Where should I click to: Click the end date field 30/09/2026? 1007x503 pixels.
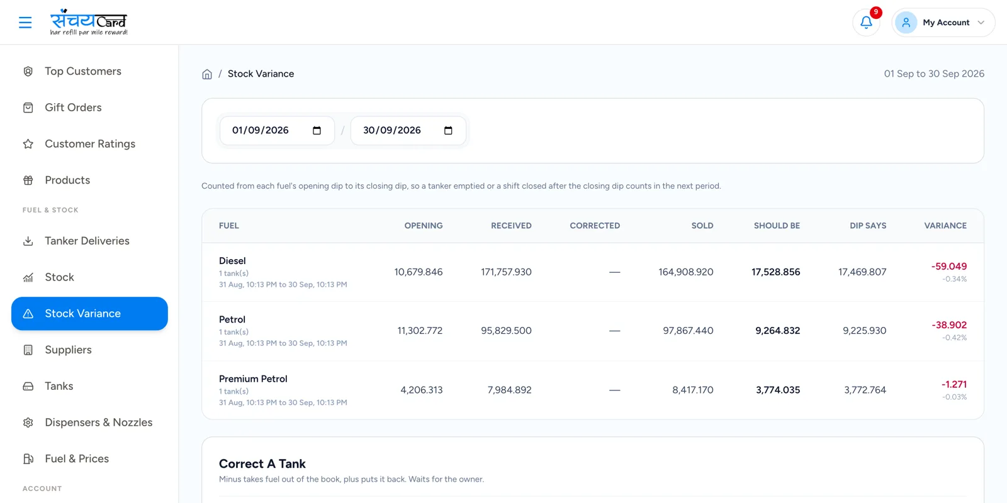pos(408,131)
